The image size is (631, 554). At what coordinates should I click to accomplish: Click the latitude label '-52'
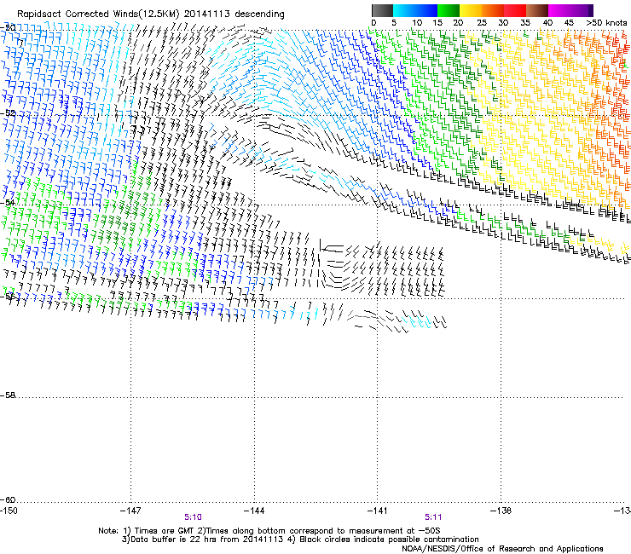[8, 113]
